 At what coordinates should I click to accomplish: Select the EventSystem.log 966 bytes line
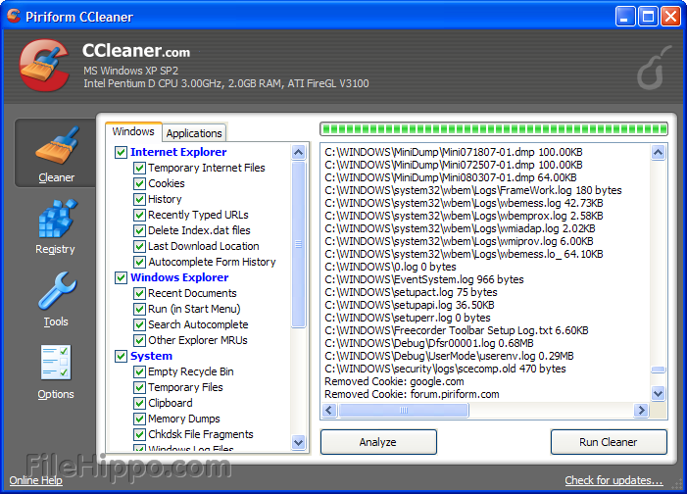click(424, 279)
